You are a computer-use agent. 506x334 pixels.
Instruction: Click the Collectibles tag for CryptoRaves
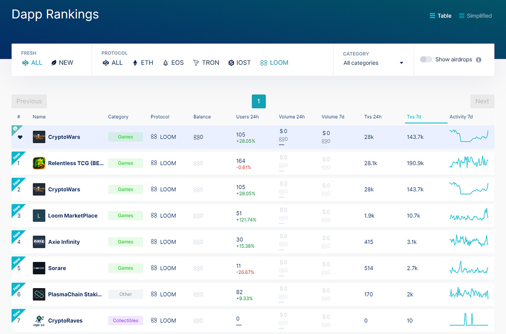coord(126,321)
